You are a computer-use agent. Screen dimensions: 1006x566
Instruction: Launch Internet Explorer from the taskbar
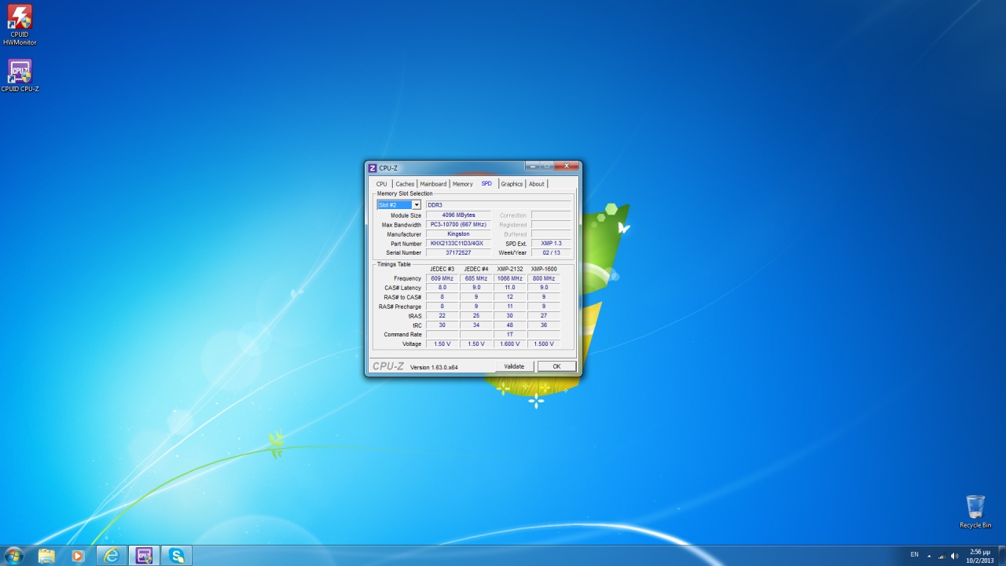pyautogui.click(x=112, y=556)
